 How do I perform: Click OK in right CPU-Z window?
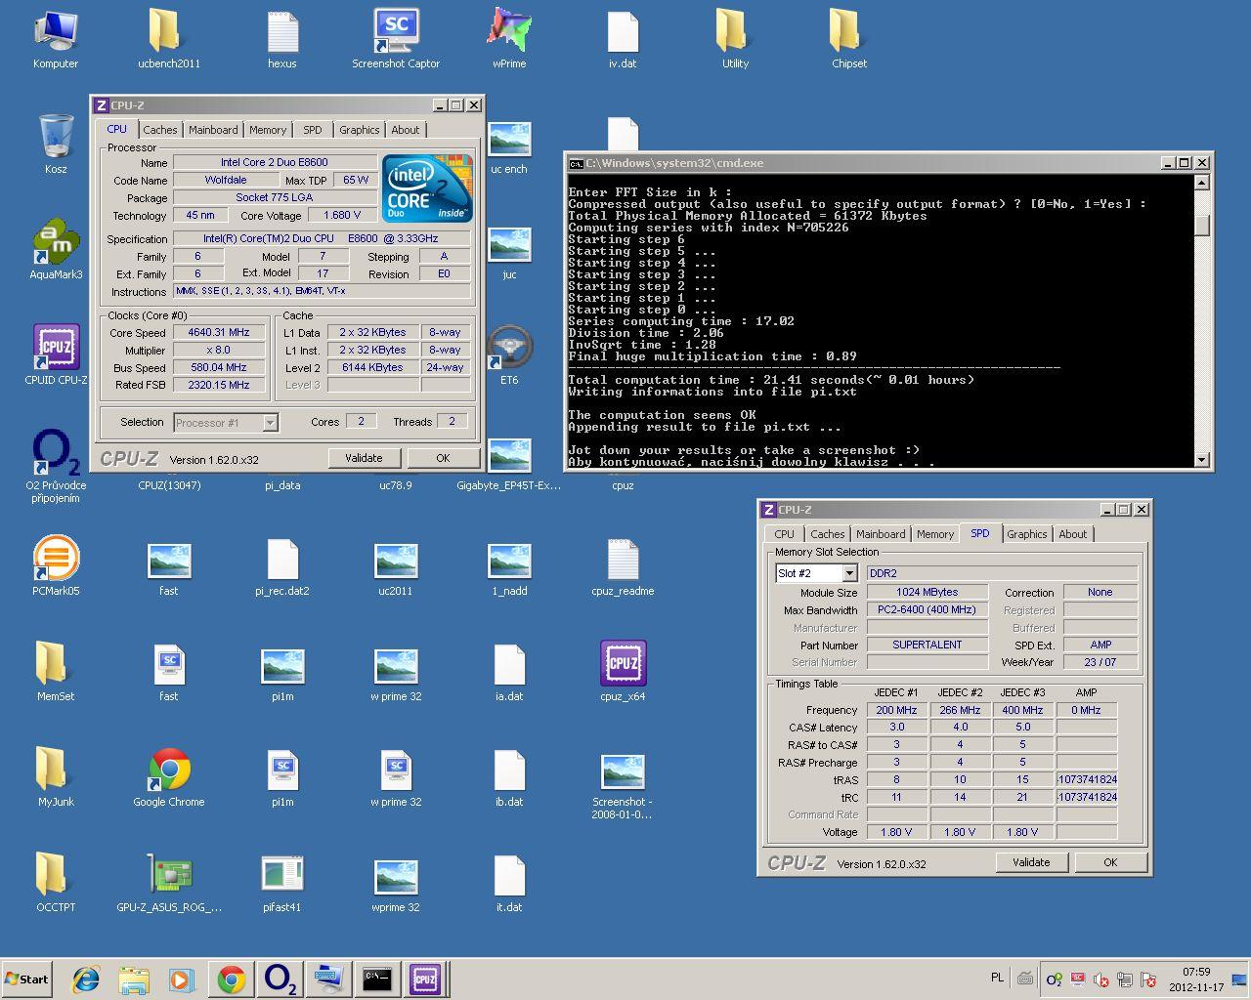1110,862
